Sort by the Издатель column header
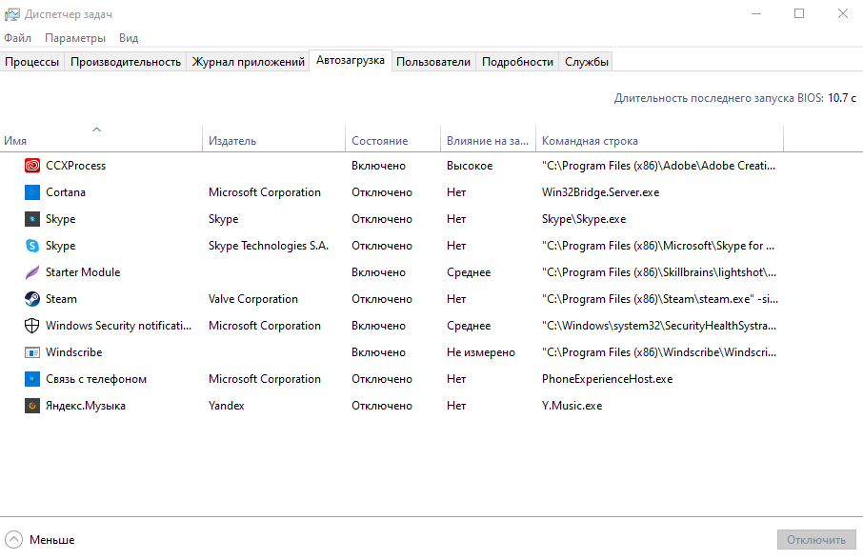This screenshot has width=863, height=560. 273,141
